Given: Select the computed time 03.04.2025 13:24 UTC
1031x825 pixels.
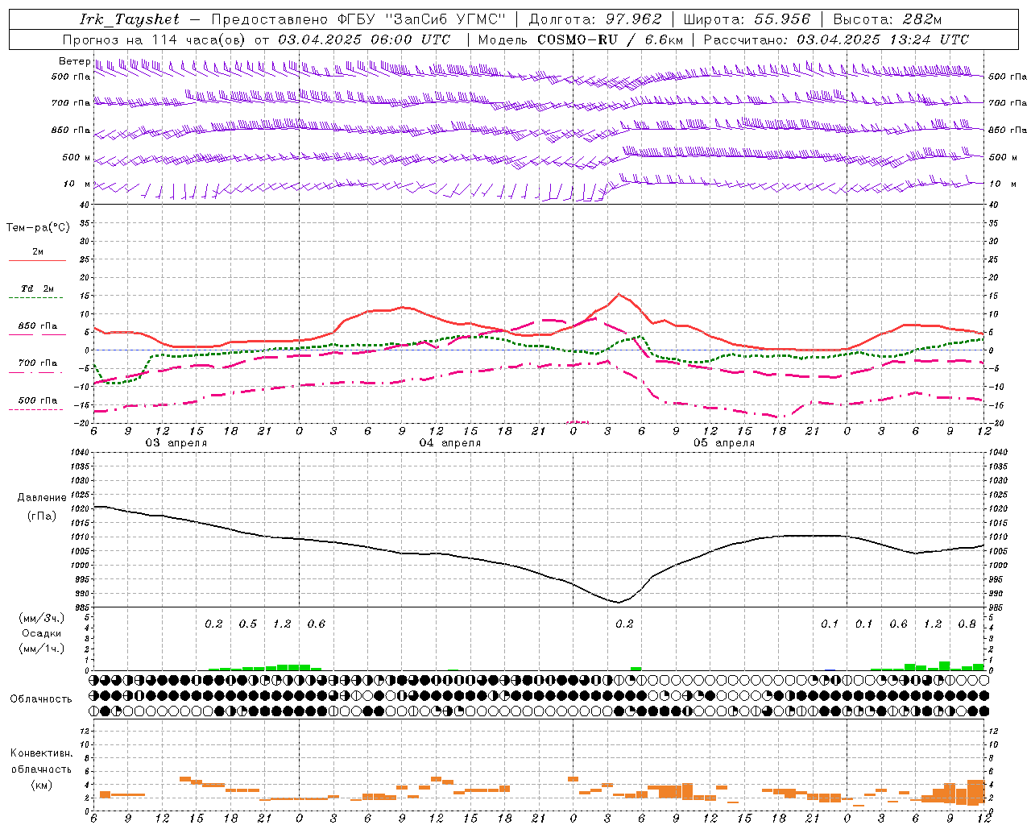Looking at the screenshot, I should [x=883, y=39].
